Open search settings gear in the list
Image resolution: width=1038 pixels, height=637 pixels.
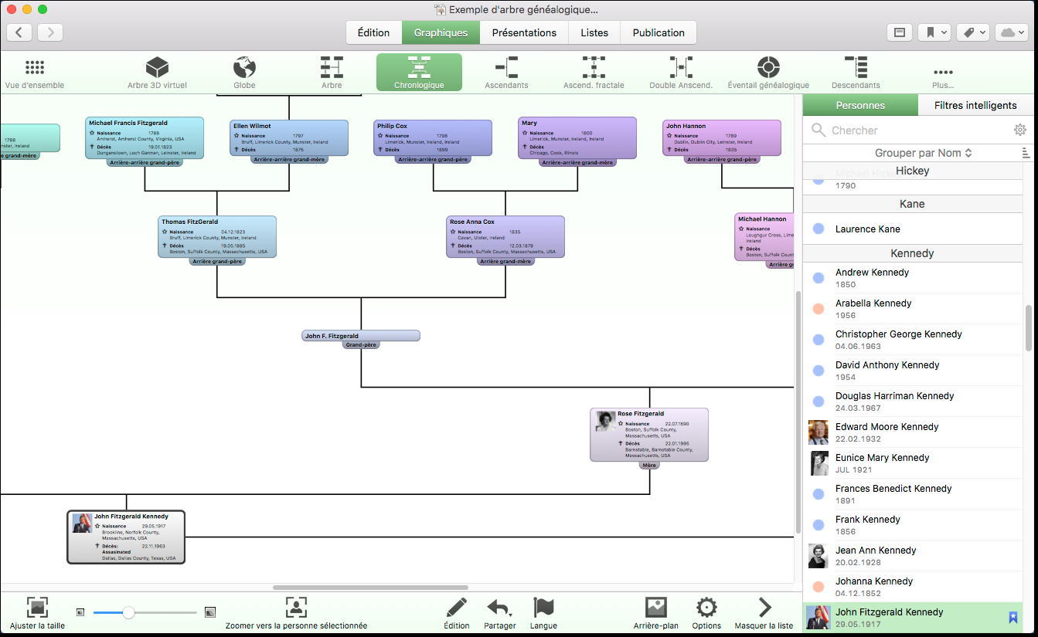1020,130
